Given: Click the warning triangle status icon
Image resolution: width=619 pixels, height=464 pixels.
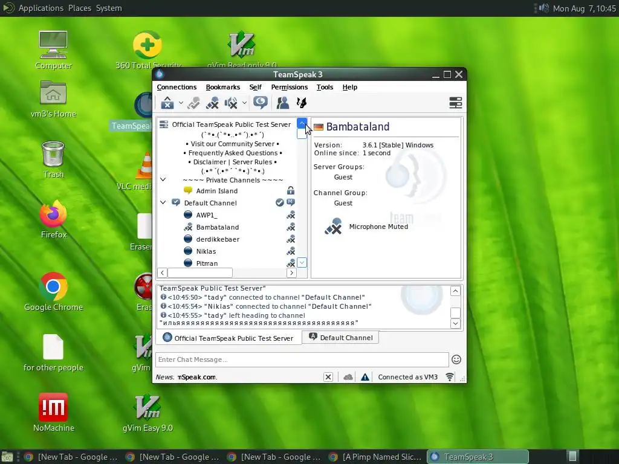Looking at the screenshot, I should [x=365, y=377].
